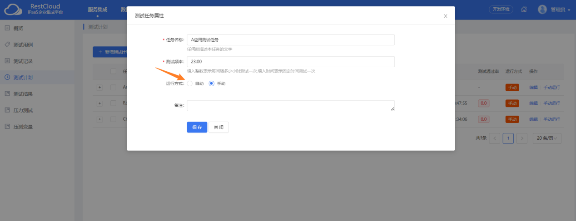Select the 手动 run mode radio
The height and width of the screenshot is (221, 576).
coord(211,83)
